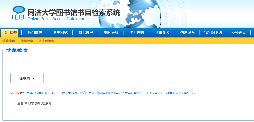Click hot search link 美国细节

(x=187, y=93)
